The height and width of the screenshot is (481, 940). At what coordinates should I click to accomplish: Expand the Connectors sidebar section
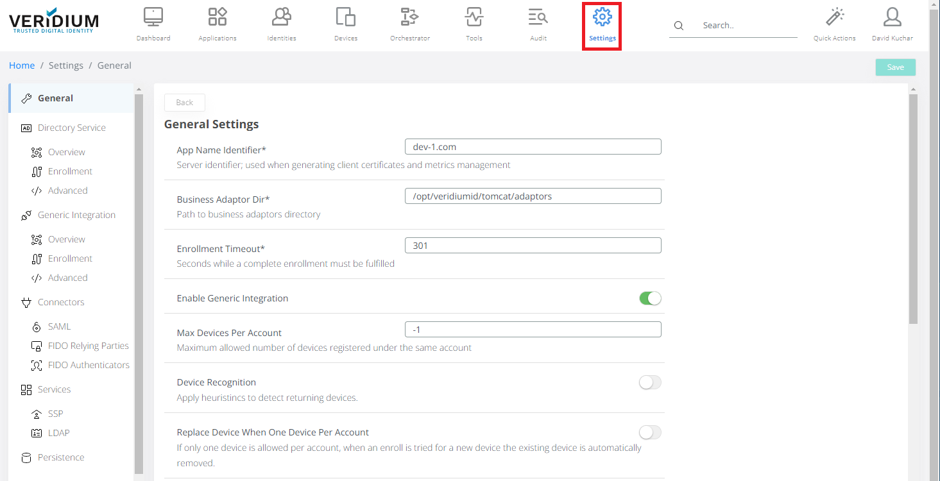pyautogui.click(x=61, y=302)
